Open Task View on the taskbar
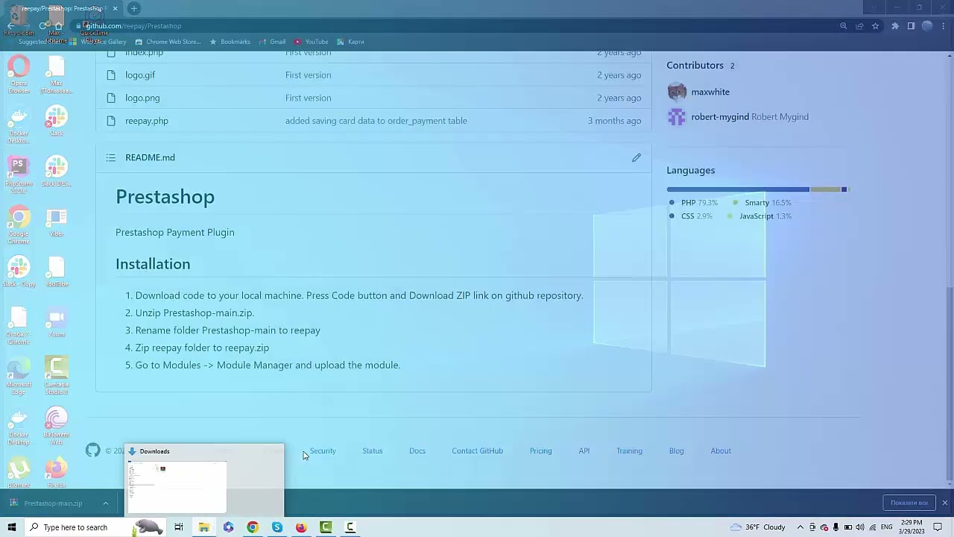Viewport: 954px width, 537px height. click(x=179, y=527)
